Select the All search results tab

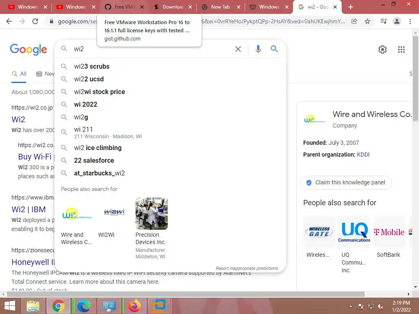click(x=19, y=74)
